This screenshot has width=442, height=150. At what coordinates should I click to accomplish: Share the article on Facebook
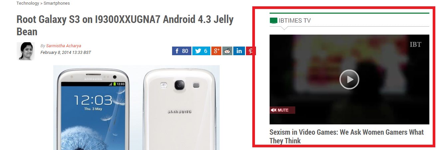pos(182,51)
